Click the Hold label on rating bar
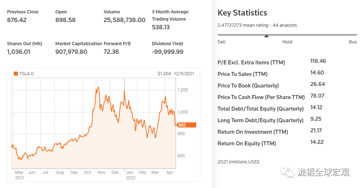The width and height of the screenshot is (361, 188). click(x=287, y=42)
